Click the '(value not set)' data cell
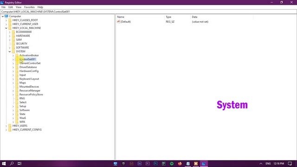This screenshot has height=167, width=297. click(200, 22)
